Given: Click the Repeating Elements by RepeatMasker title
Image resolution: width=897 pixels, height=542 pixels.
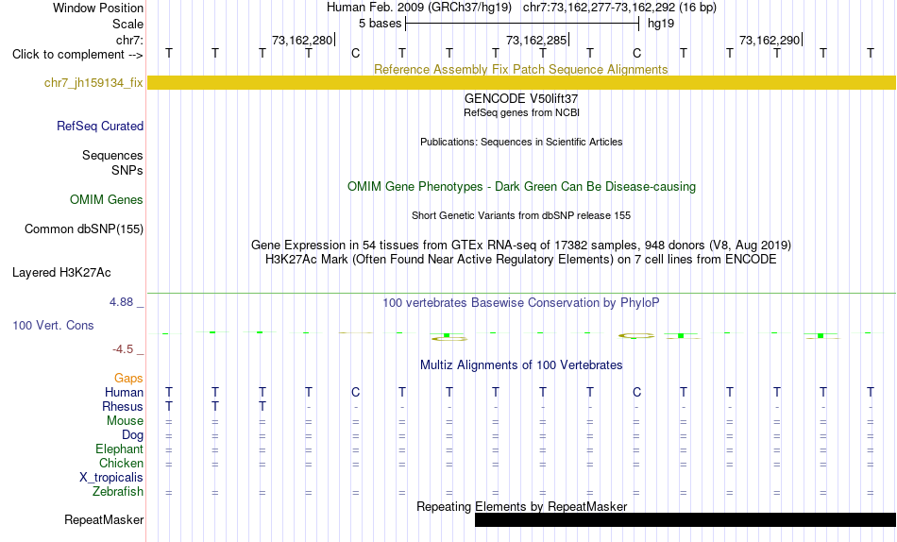Looking at the screenshot, I should (x=522, y=506).
